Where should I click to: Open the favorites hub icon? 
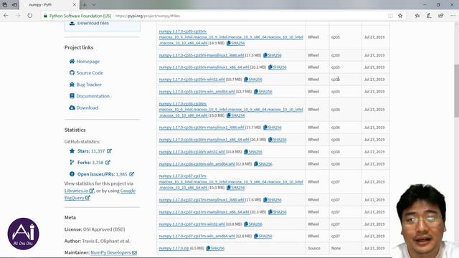pos(417,16)
